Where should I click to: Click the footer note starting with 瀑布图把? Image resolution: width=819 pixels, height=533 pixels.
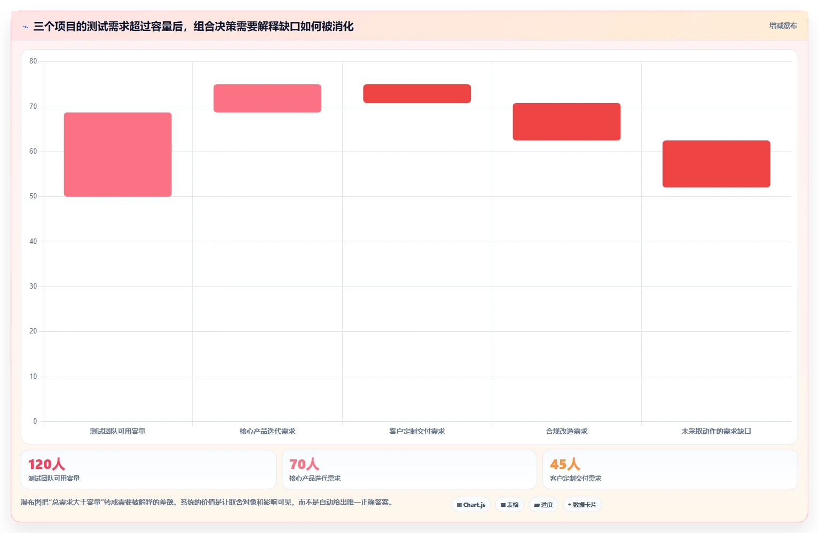(x=208, y=503)
